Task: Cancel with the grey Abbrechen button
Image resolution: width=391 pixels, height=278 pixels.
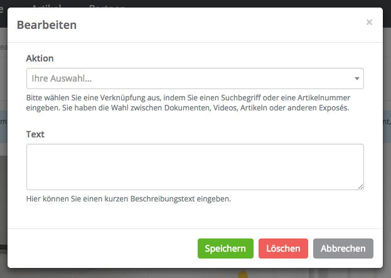Action: pos(343,249)
